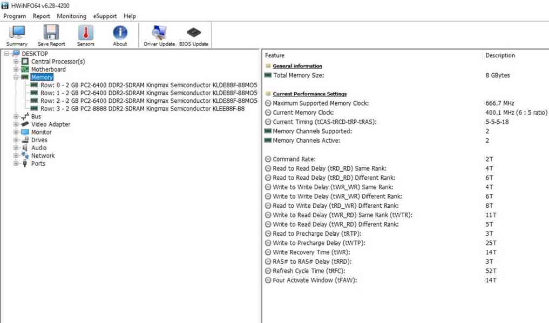Click the Ports plug tree icon

pyautogui.click(x=25, y=164)
